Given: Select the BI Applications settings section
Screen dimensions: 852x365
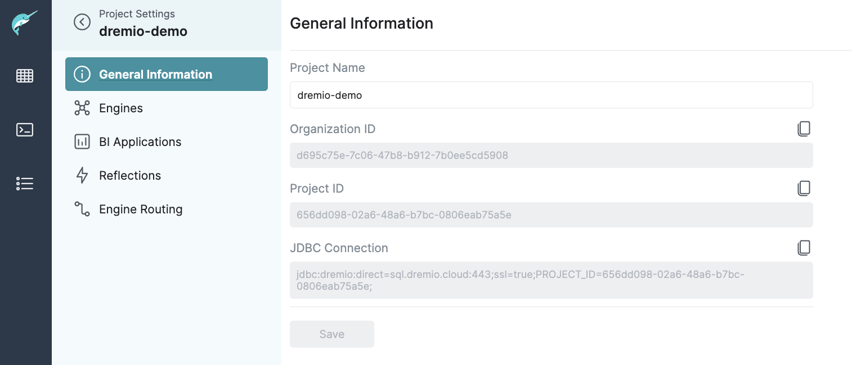Looking at the screenshot, I should (140, 142).
